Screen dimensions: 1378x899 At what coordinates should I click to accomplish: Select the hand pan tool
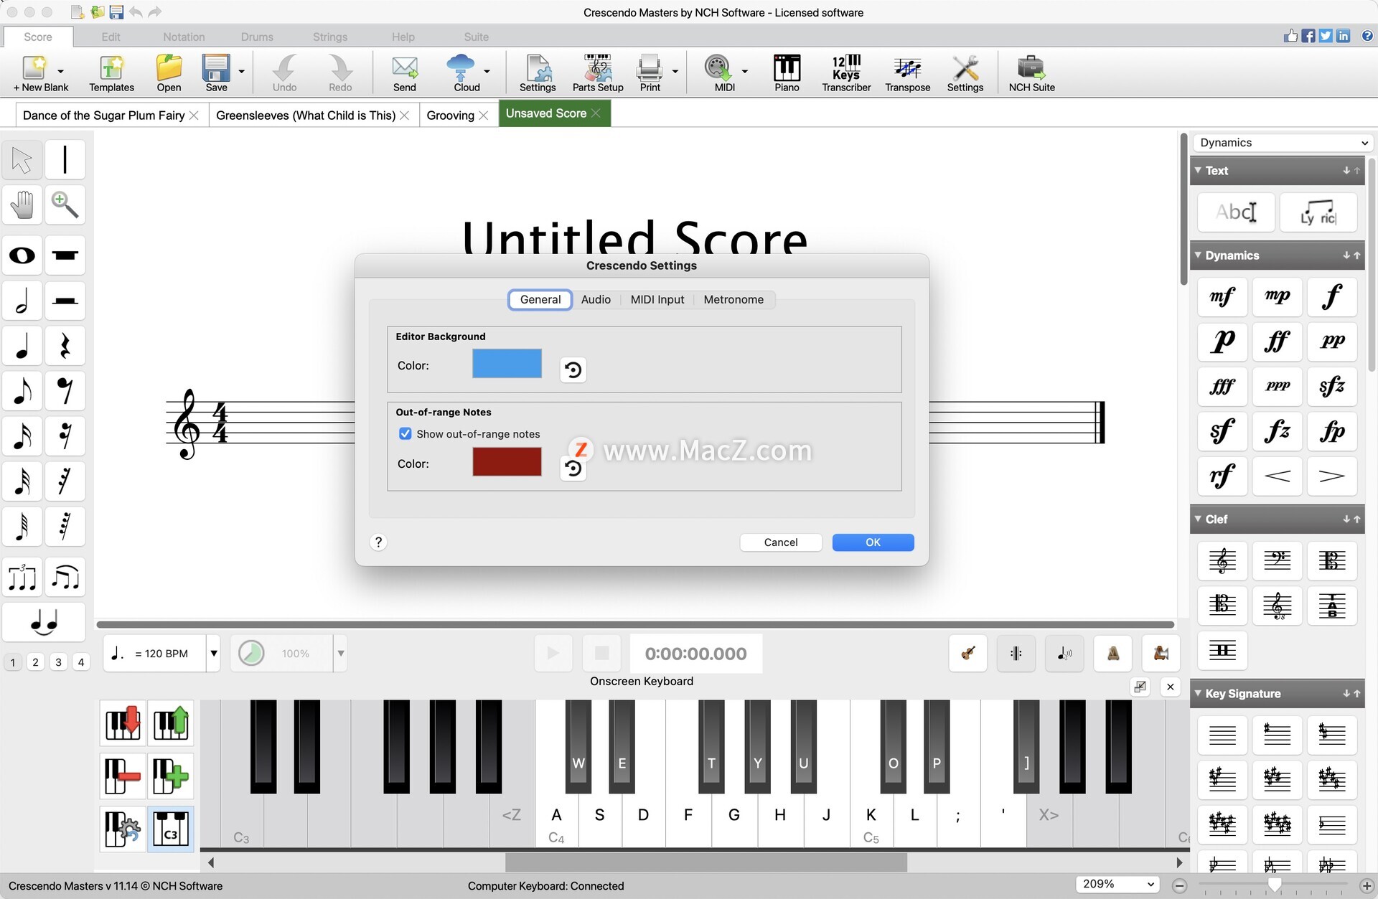click(22, 205)
